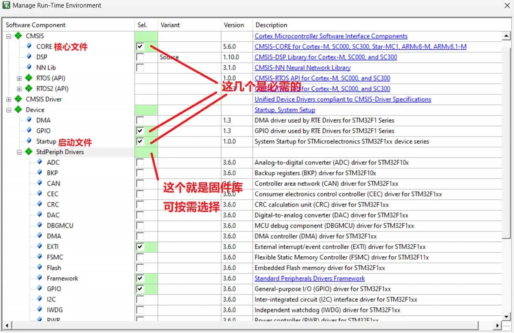This screenshot has height=333, width=514.
Task: Click the green diamond icon beside StdPeriph Drivers
Action: [29, 152]
